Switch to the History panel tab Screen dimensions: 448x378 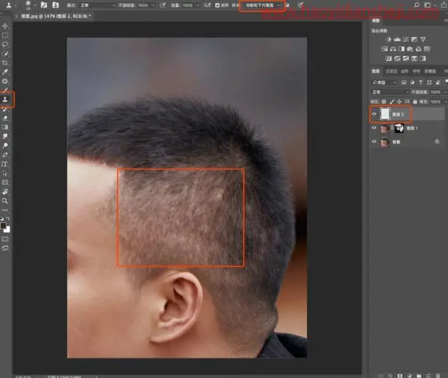[391, 71]
